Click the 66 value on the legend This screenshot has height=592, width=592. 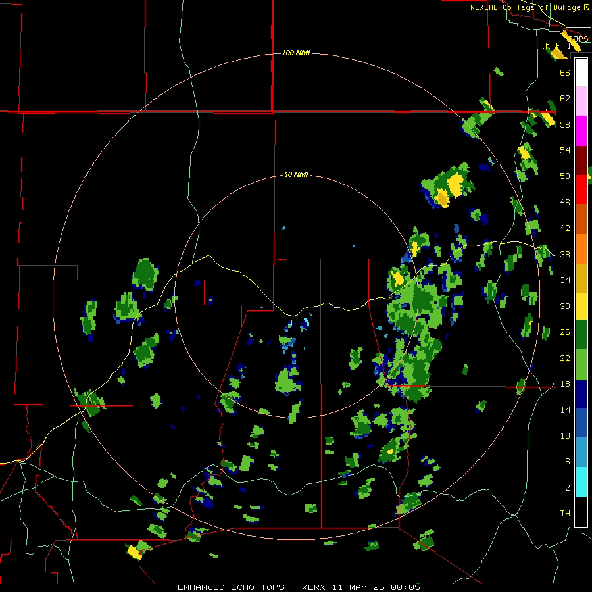(x=565, y=73)
